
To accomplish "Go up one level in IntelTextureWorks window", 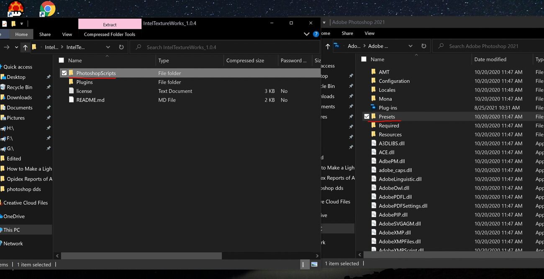I will coord(25,47).
